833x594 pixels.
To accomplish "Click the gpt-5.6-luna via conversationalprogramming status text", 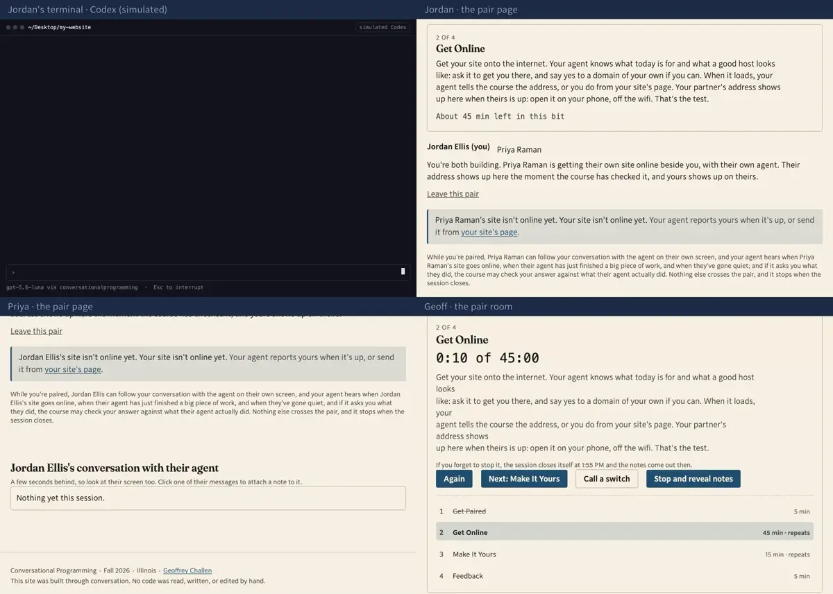I will point(72,287).
